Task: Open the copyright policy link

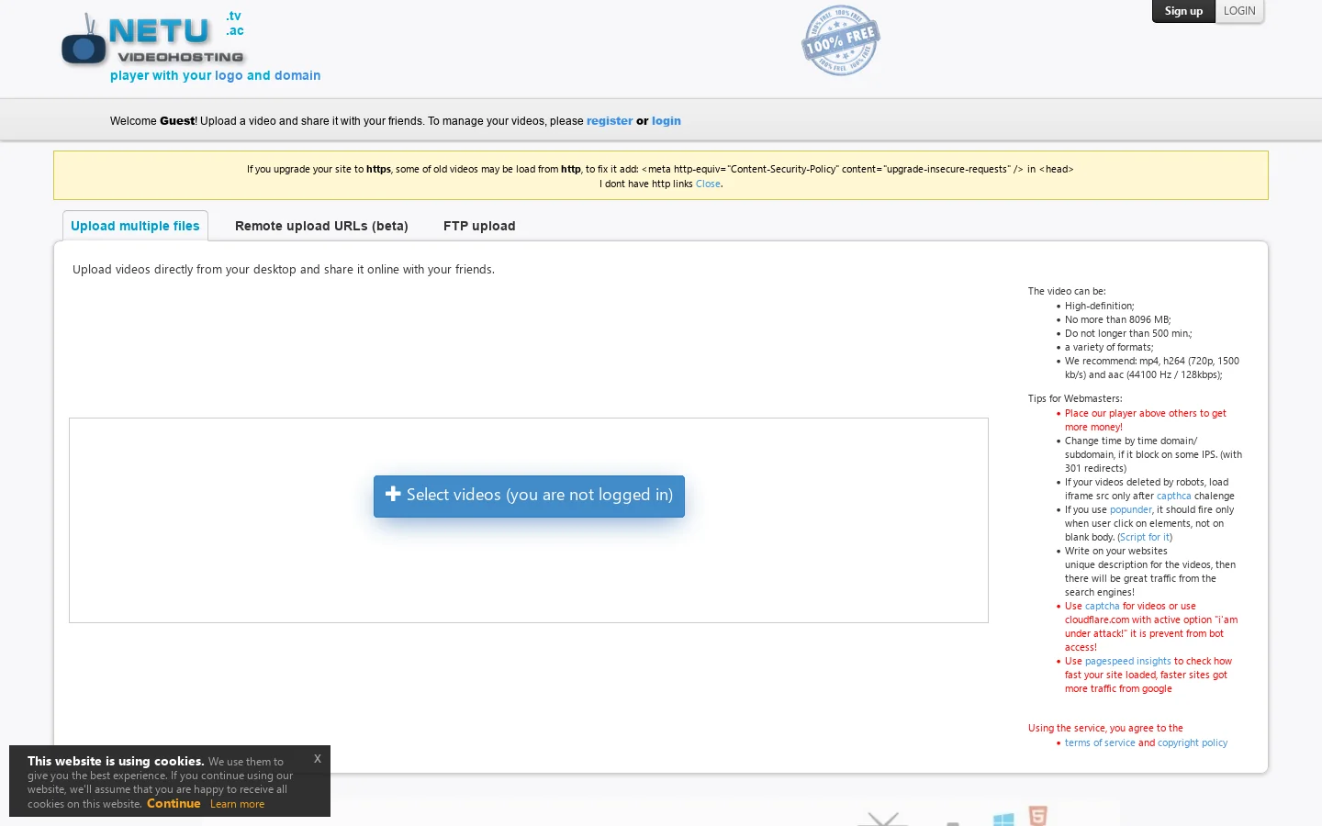Action: coord(1193,742)
